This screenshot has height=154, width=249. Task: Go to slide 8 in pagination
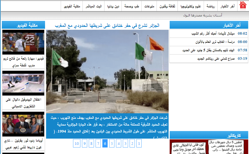[x=91, y=143]
